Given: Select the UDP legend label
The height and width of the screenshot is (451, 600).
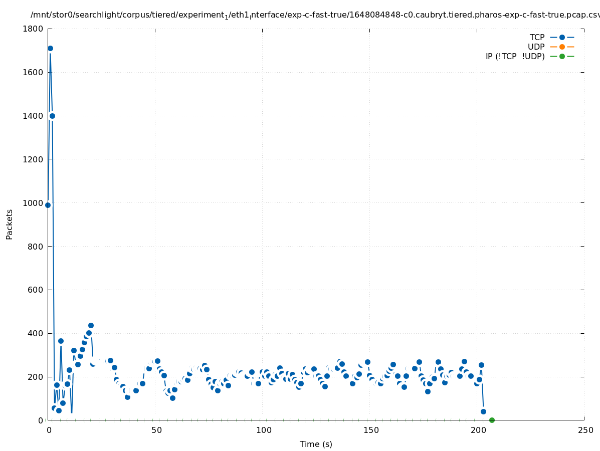Looking at the screenshot, I should 536,47.
